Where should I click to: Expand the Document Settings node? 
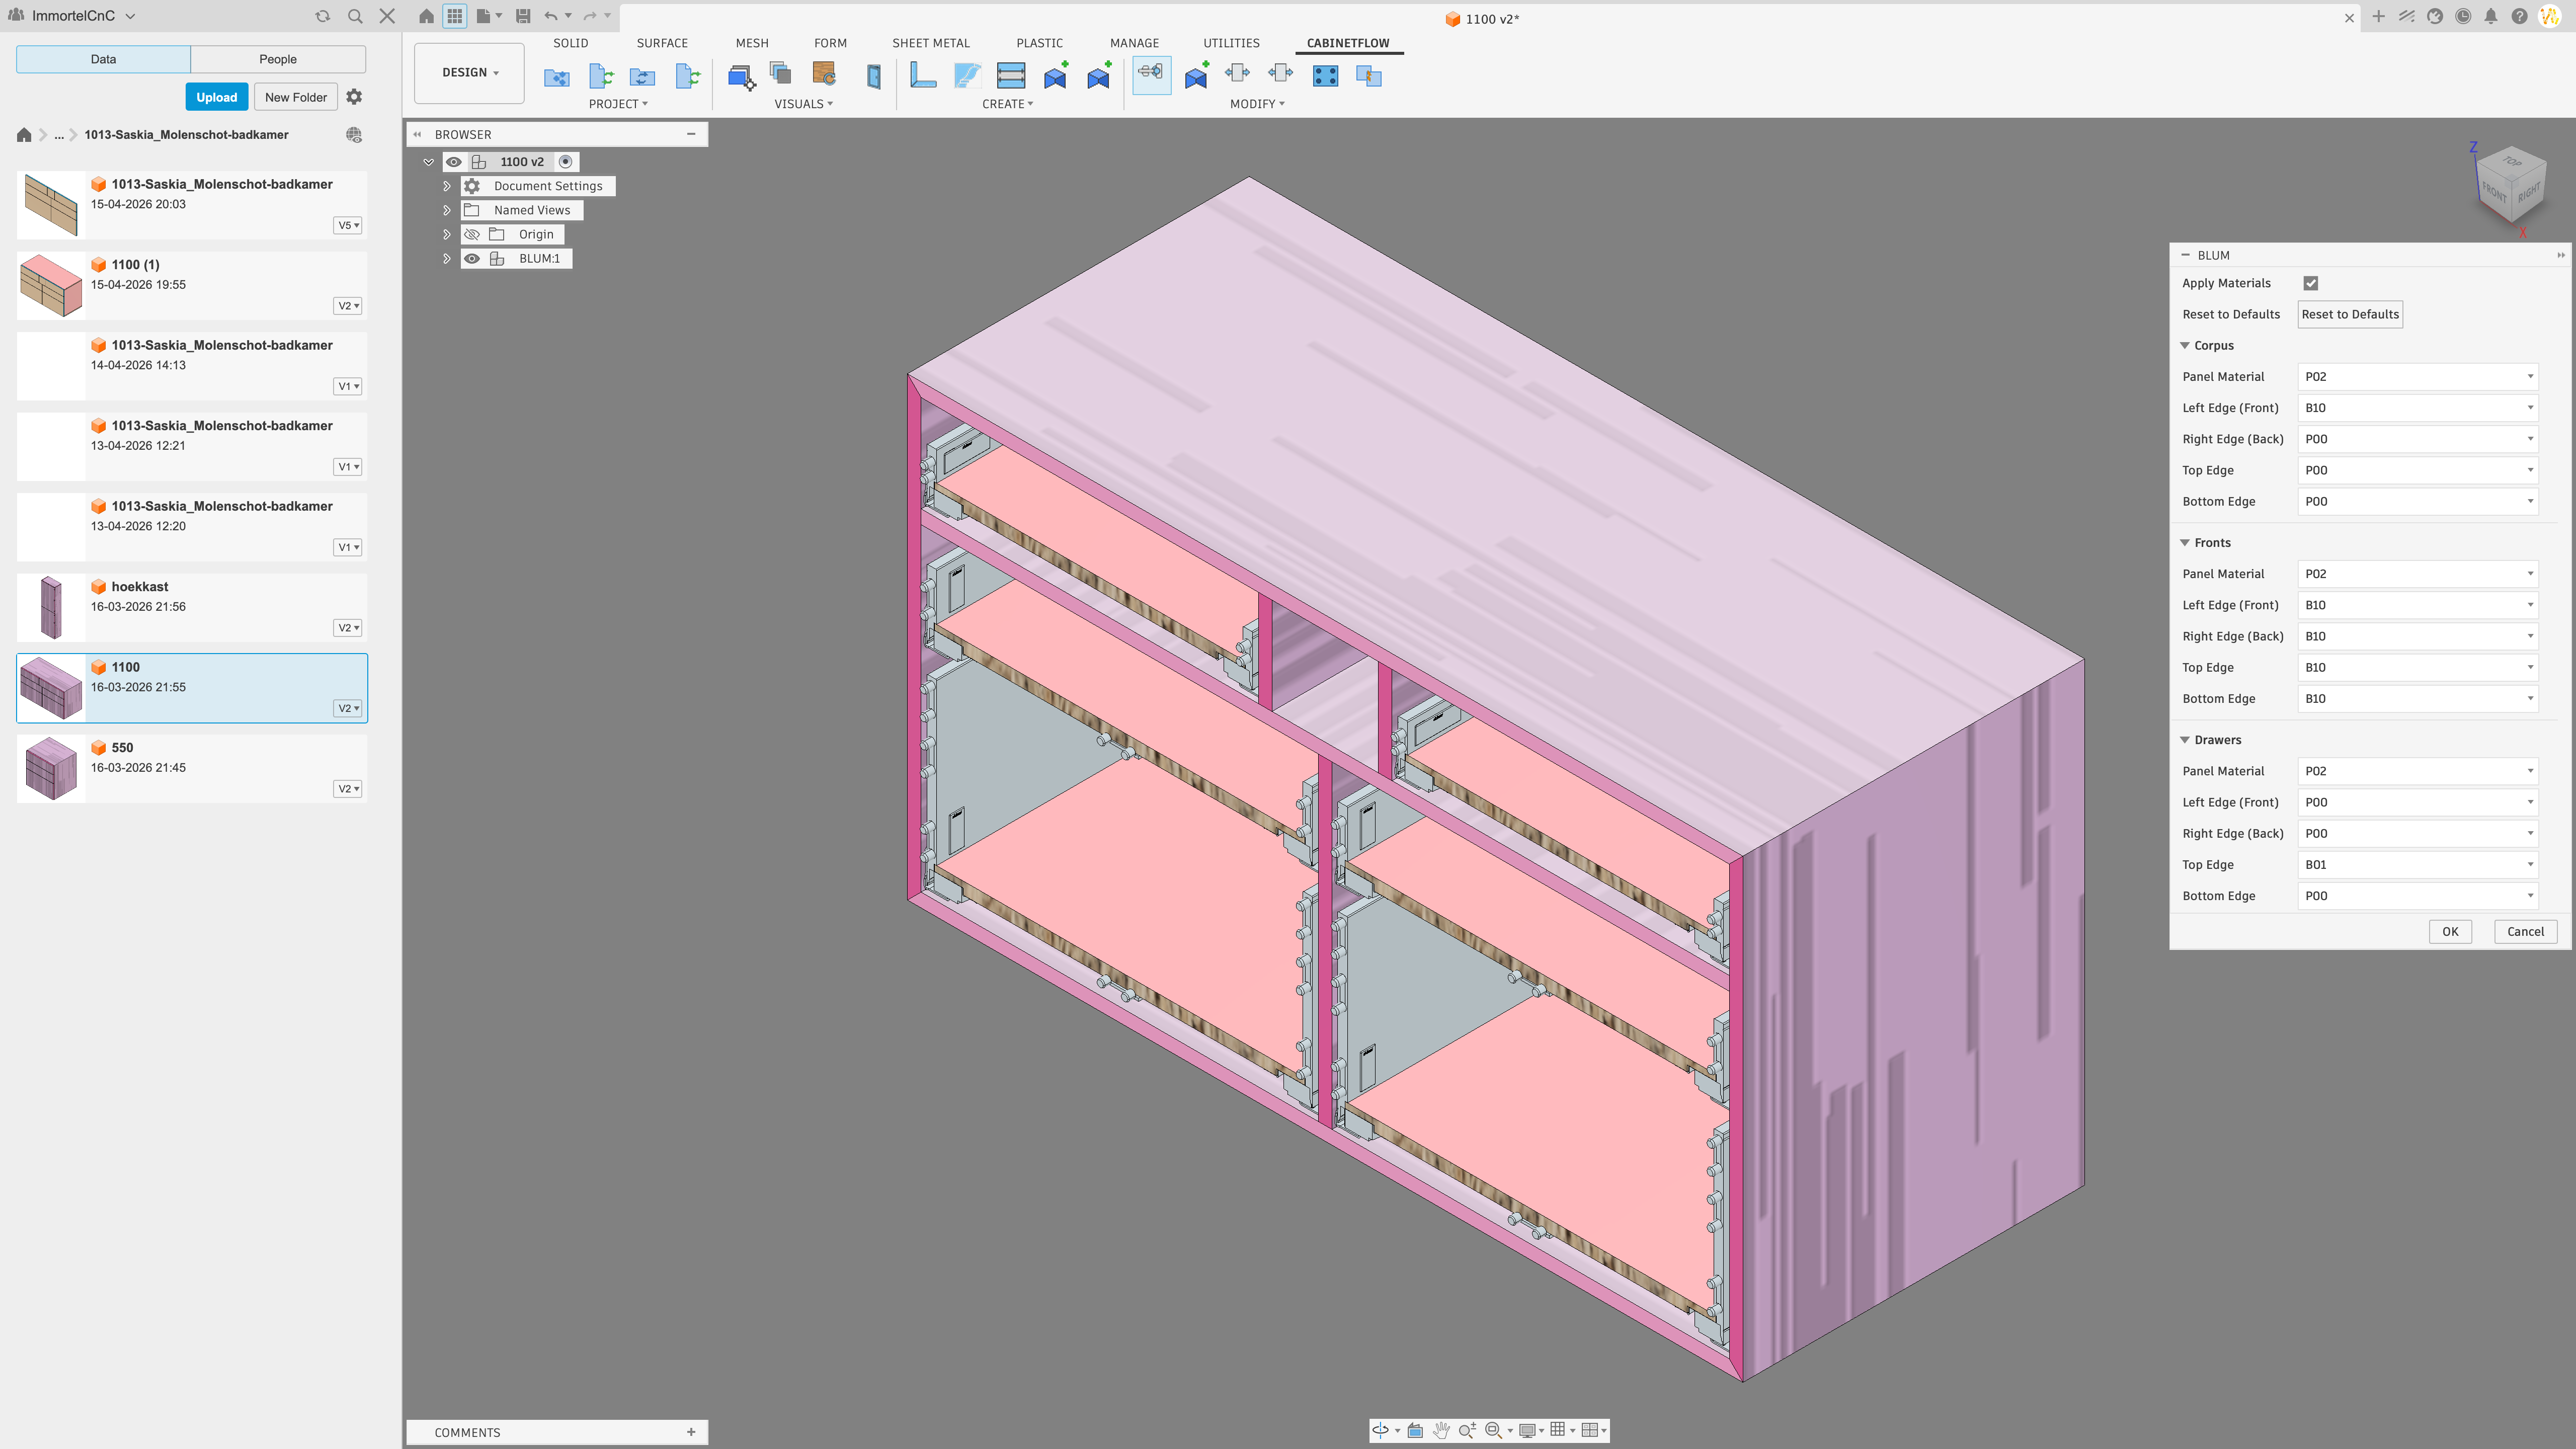point(447,186)
